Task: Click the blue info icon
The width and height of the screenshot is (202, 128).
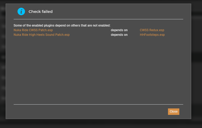Action: [21, 11]
